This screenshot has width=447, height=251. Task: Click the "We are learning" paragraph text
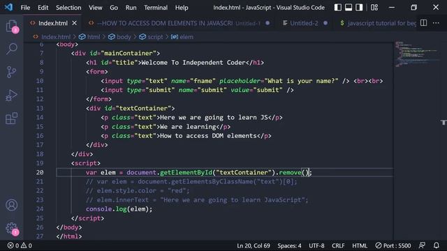pyautogui.click(x=188, y=126)
